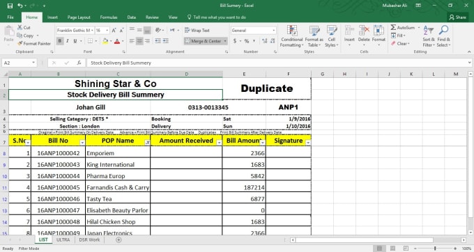Viewport: 474px width, 252px height.
Task: Open Format as Table gallery
Action: pyautogui.click(x=314, y=36)
